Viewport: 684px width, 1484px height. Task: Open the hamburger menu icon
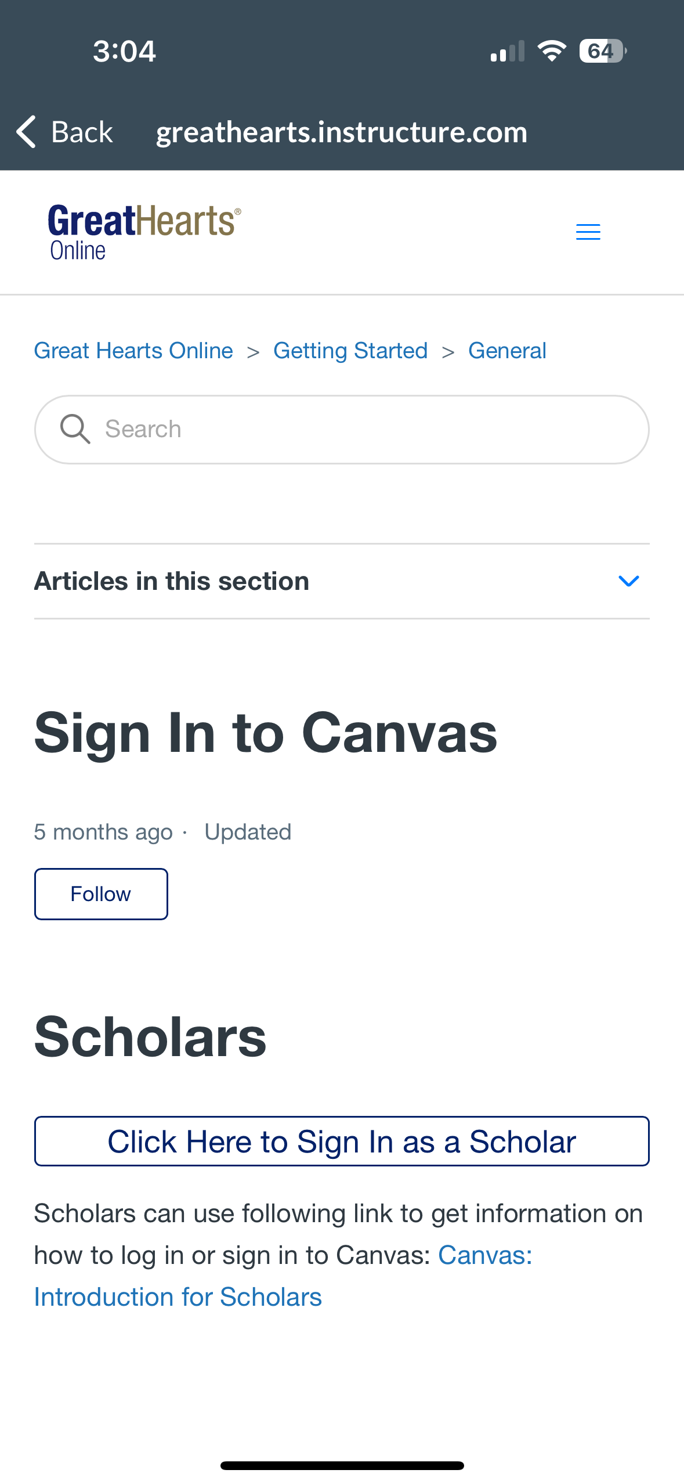588,232
